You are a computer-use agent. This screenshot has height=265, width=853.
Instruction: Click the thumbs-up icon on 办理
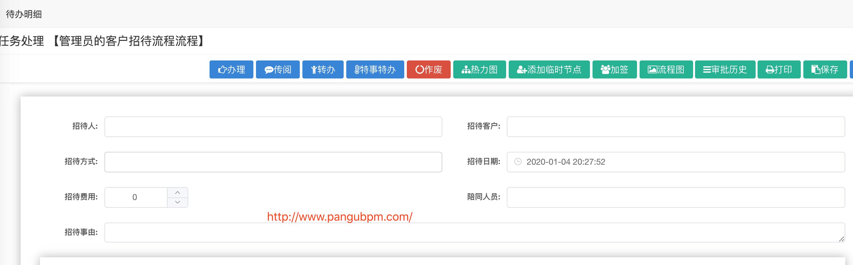point(222,70)
